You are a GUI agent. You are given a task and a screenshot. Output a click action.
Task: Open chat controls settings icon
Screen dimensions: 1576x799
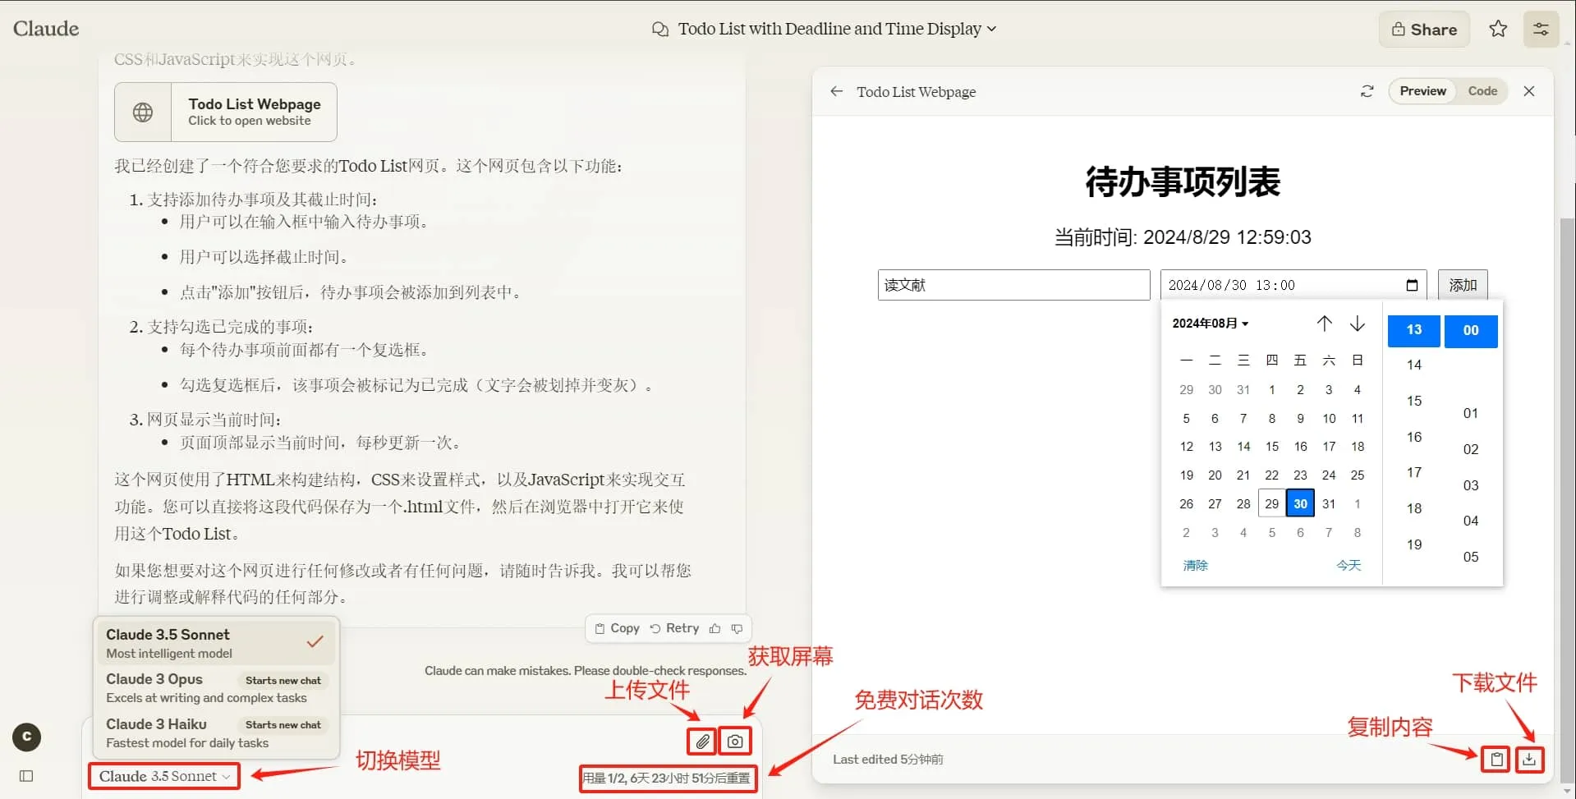1541,30
